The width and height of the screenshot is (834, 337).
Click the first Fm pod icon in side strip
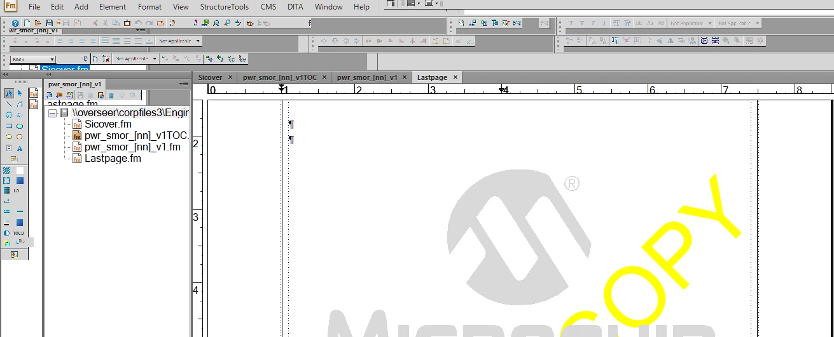pyautogui.click(x=34, y=93)
